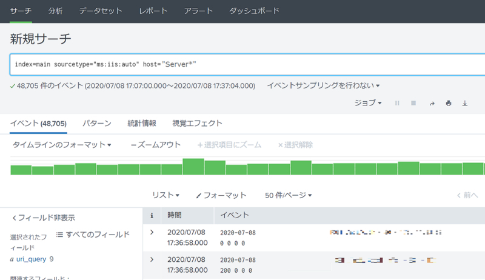Expand the 17:36:58.000 event with 0 0 0 0
Viewport: 485px width, 280px height.
click(x=152, y=232)
